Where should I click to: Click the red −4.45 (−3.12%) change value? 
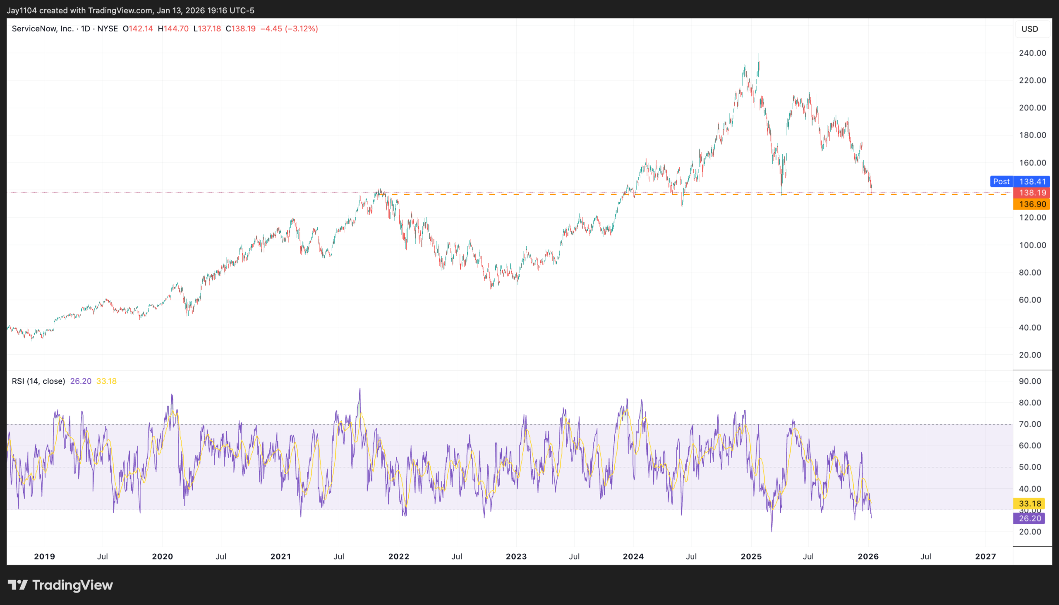289,29
